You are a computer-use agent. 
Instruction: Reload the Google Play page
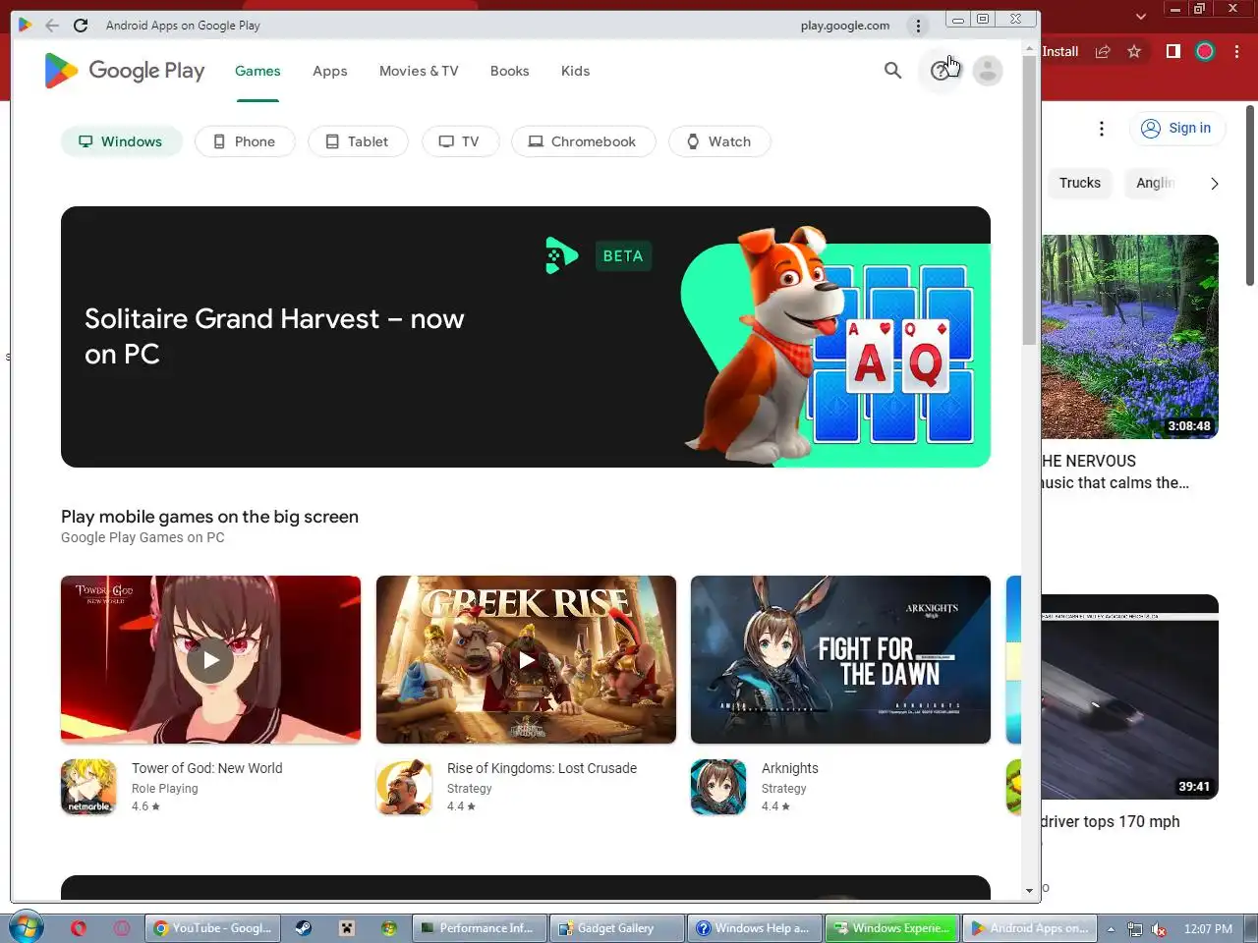(81, 26)
